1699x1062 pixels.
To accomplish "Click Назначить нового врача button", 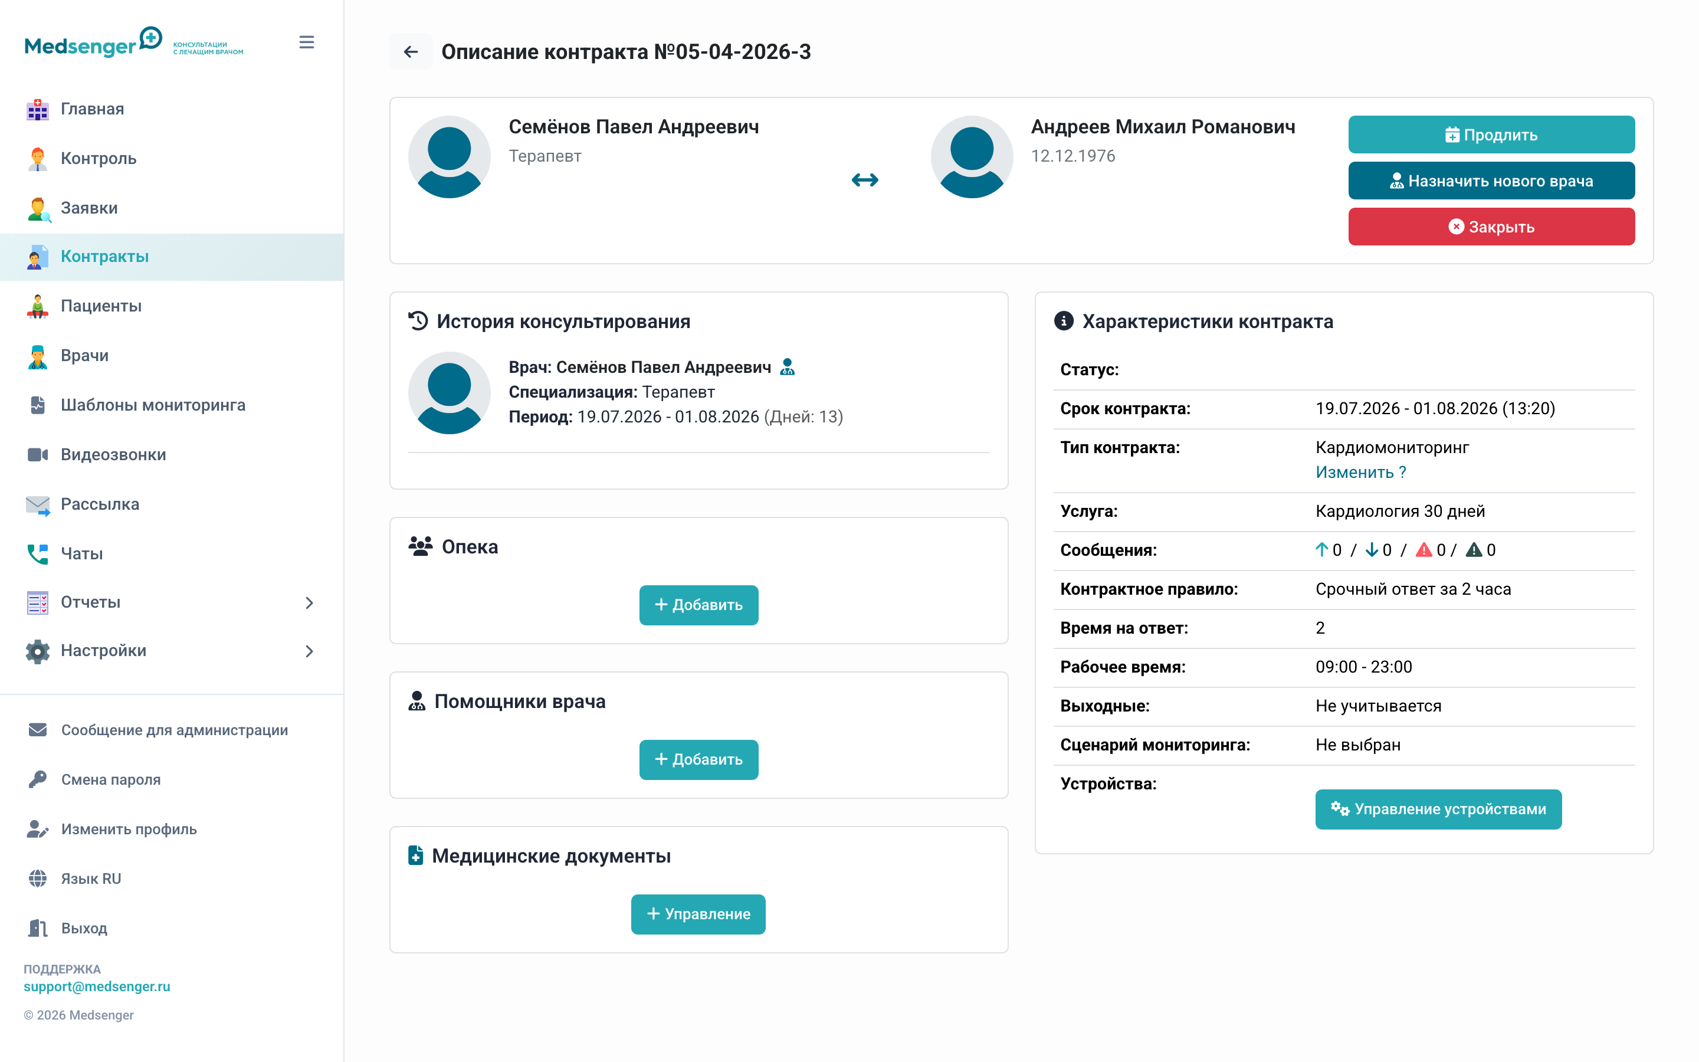I will coord(1491,181).
